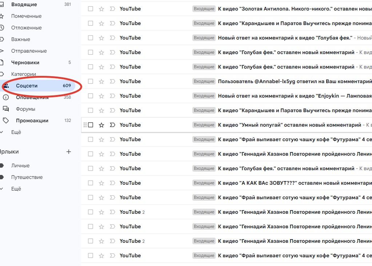Star the "Золотая Антилопа" YouTube email

[101, 9]
